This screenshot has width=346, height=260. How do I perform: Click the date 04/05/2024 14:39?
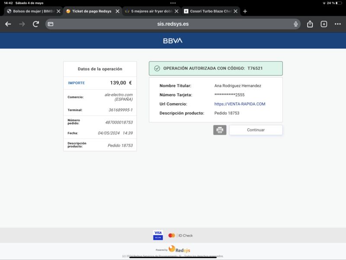pos(115,133)
